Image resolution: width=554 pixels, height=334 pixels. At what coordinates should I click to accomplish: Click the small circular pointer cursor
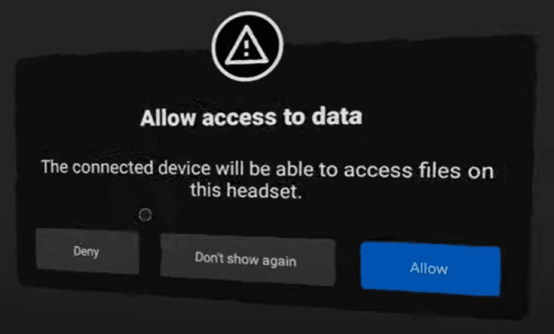coord(145,215)
